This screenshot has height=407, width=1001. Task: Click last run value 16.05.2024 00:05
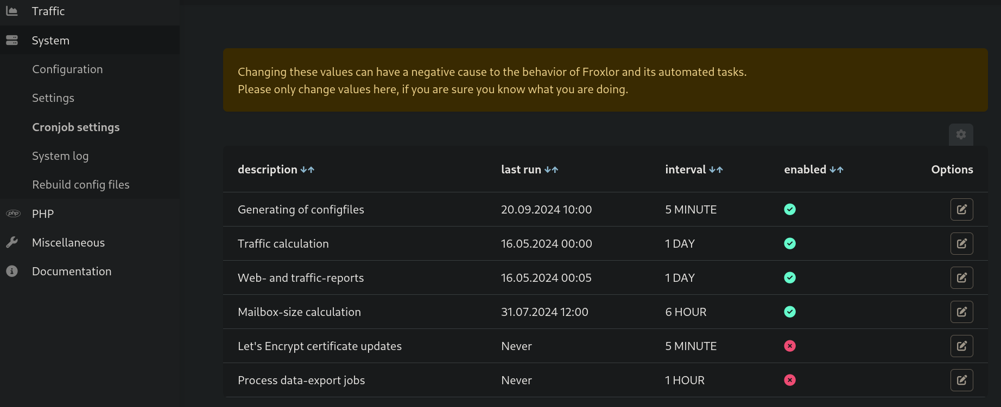pyautogui.click(x=546, y=277)
